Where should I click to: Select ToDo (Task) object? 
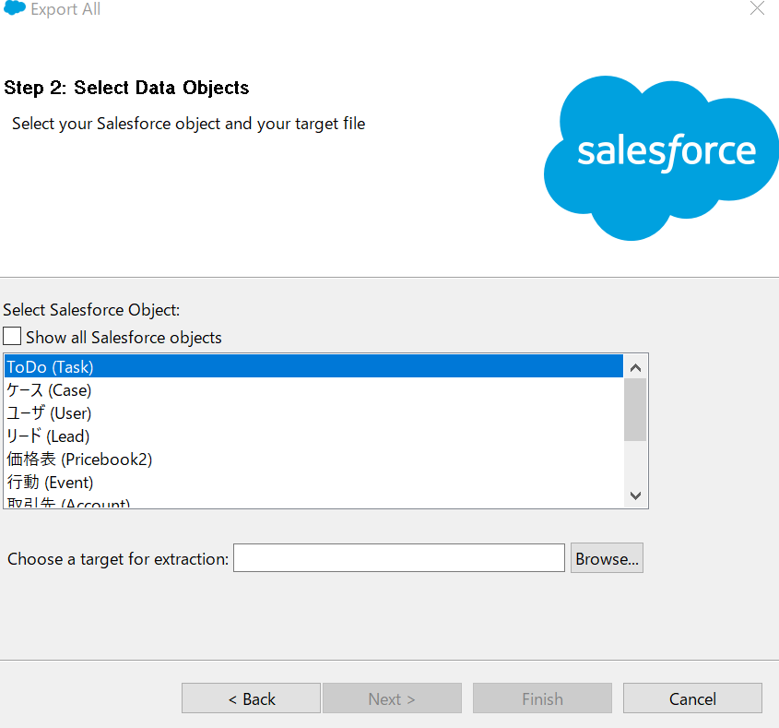pos(51,367)
